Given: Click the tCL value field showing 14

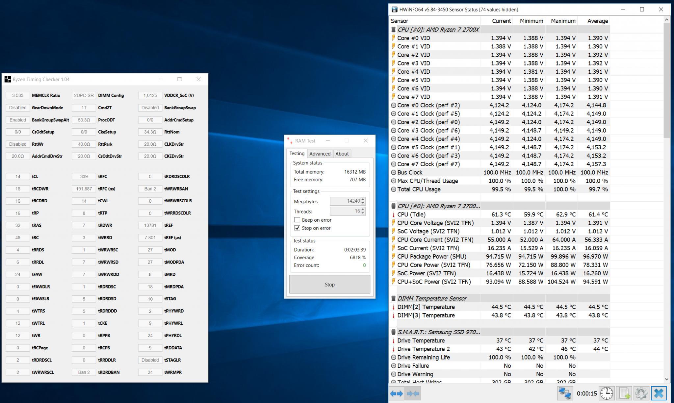Looking at the screenshot, I should pyautogui.click(x=18, y=177).
